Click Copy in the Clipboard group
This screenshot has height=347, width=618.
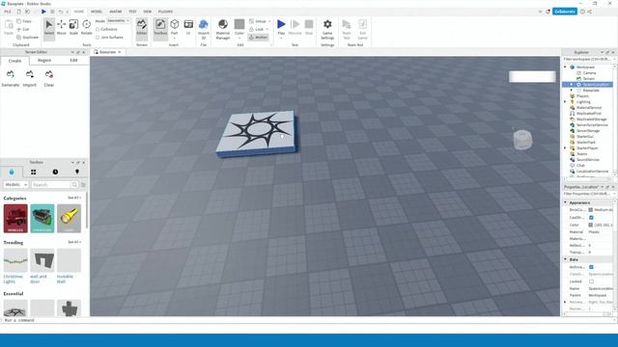click(24, 21)
